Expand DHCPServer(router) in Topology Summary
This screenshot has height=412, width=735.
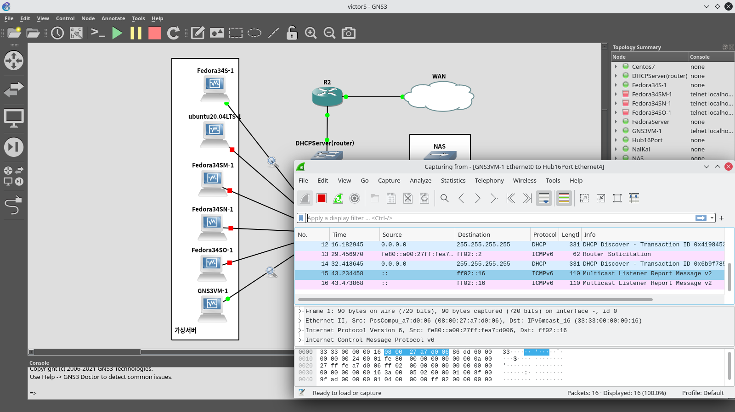tap(616, 76)
